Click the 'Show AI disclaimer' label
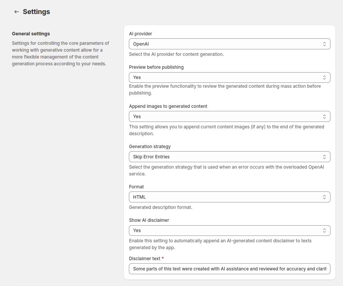Viewport: 343px width, 286px height. (149, 220)
